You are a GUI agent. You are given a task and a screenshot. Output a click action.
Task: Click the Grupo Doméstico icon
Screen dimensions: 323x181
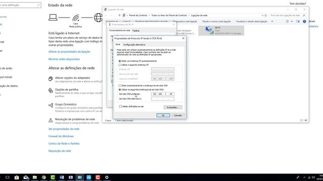tap(50, 105)
